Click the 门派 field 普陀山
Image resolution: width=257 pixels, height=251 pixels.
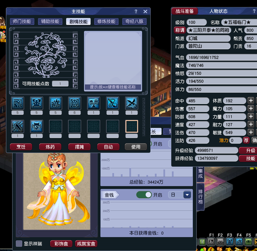click(208, 46)
